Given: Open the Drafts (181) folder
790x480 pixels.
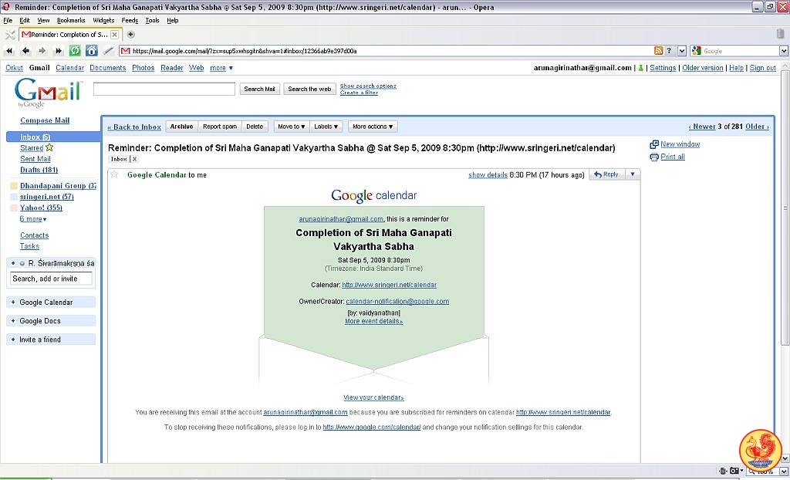Looking at the screenshot, I should point(39,170).
